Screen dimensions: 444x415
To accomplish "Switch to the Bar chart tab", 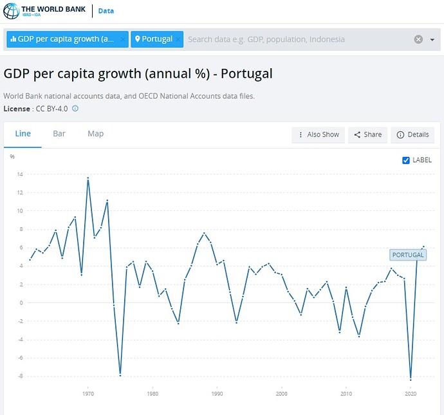I will pos(59,134).
